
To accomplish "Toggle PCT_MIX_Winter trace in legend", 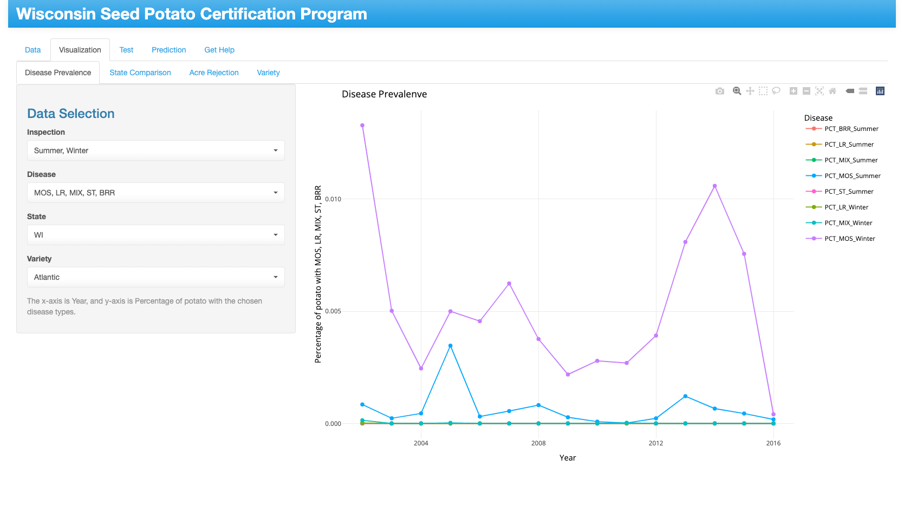I will [839, 223].
